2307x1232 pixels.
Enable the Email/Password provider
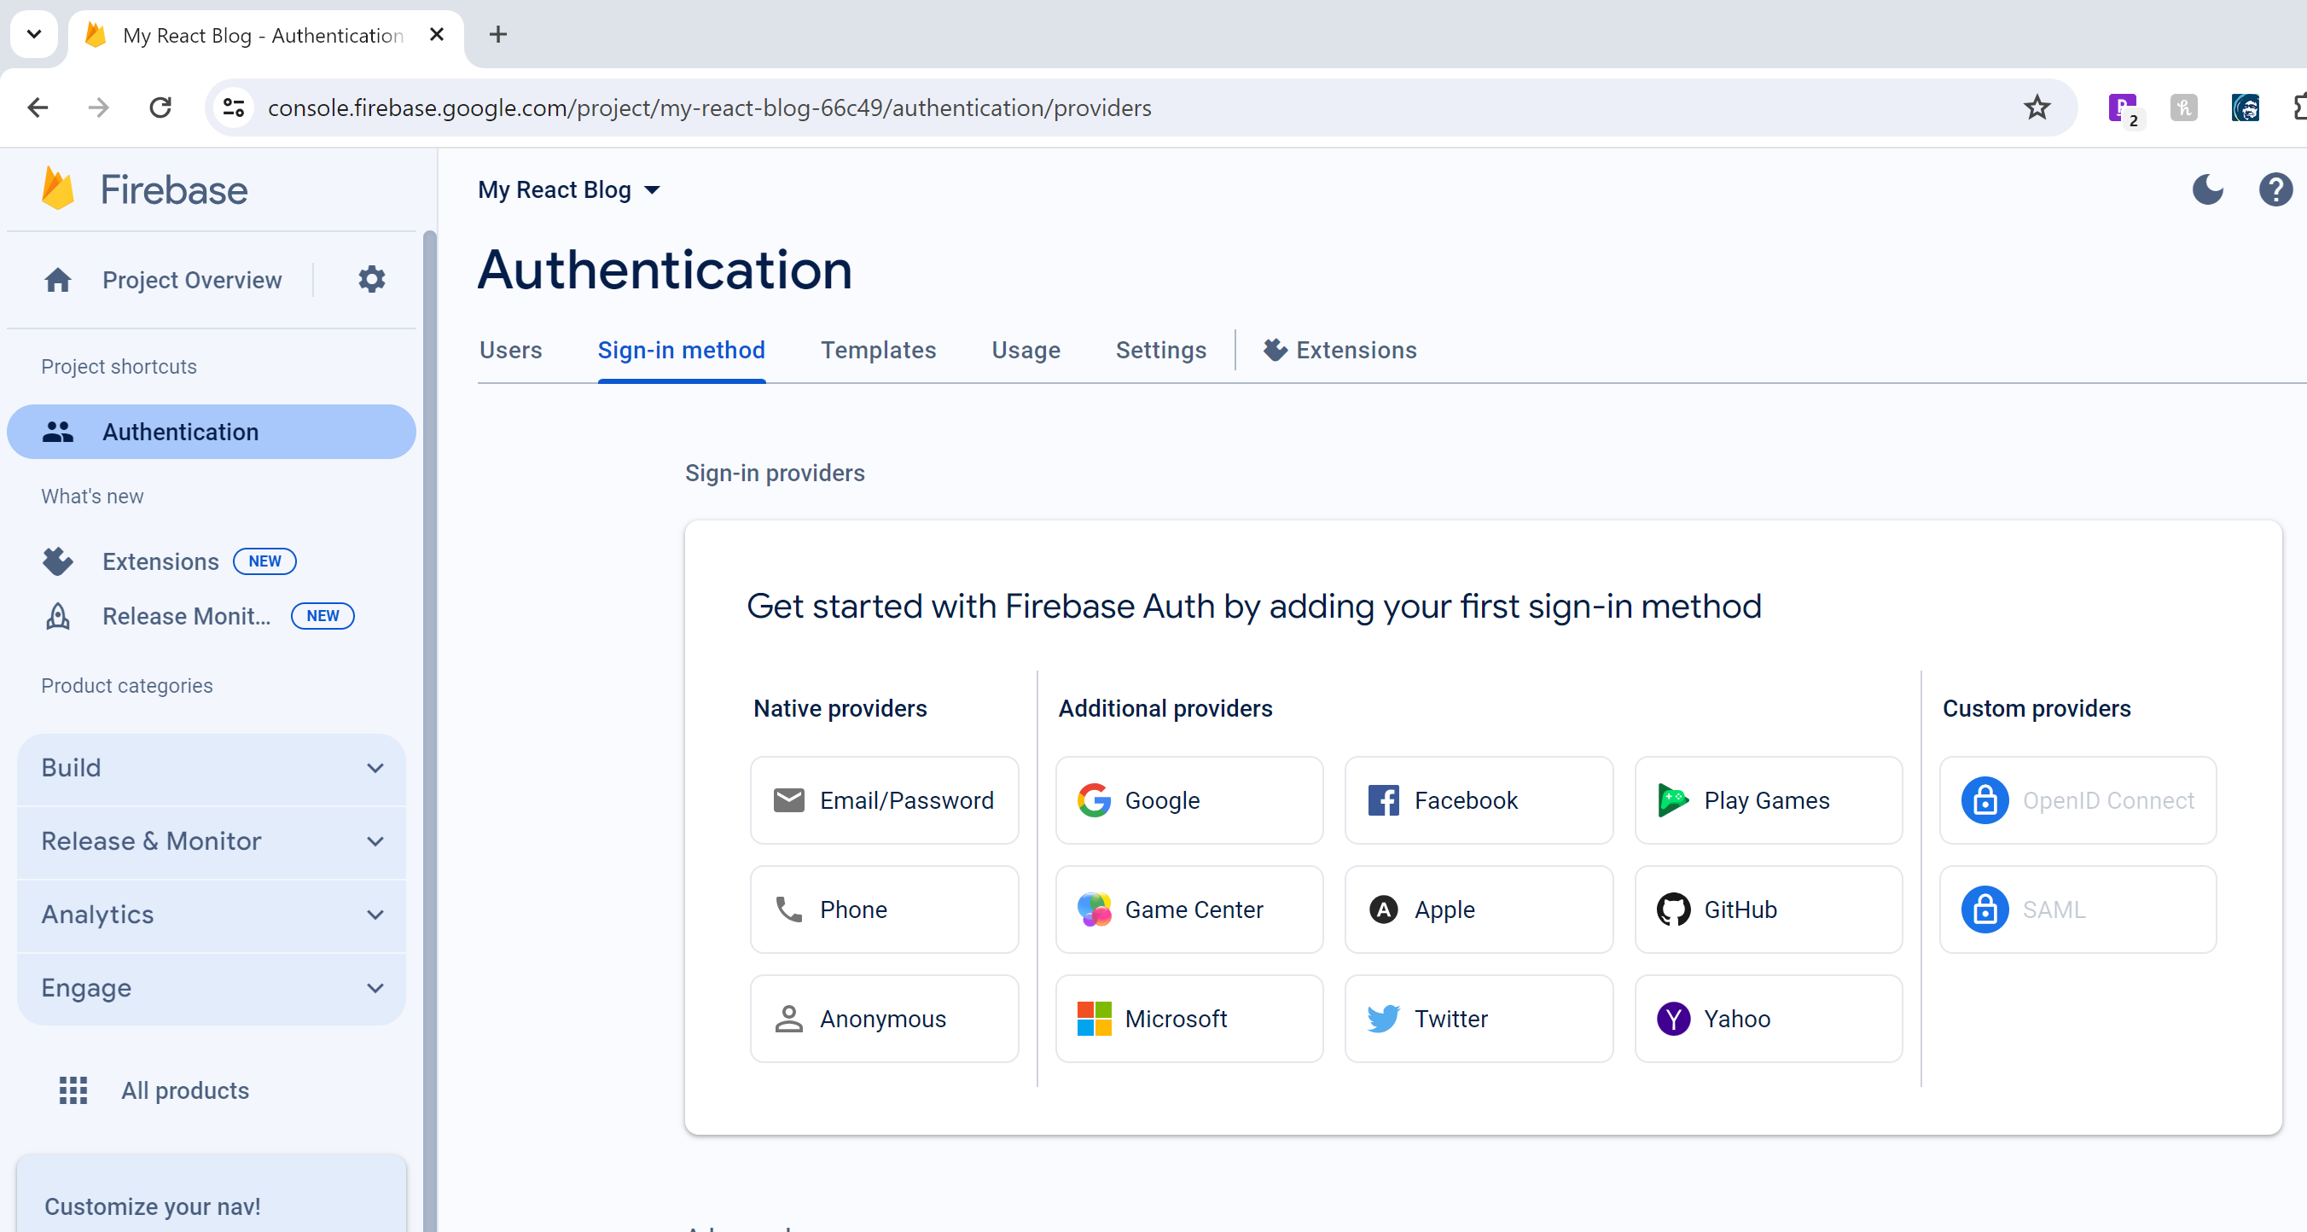coord(884,799)
